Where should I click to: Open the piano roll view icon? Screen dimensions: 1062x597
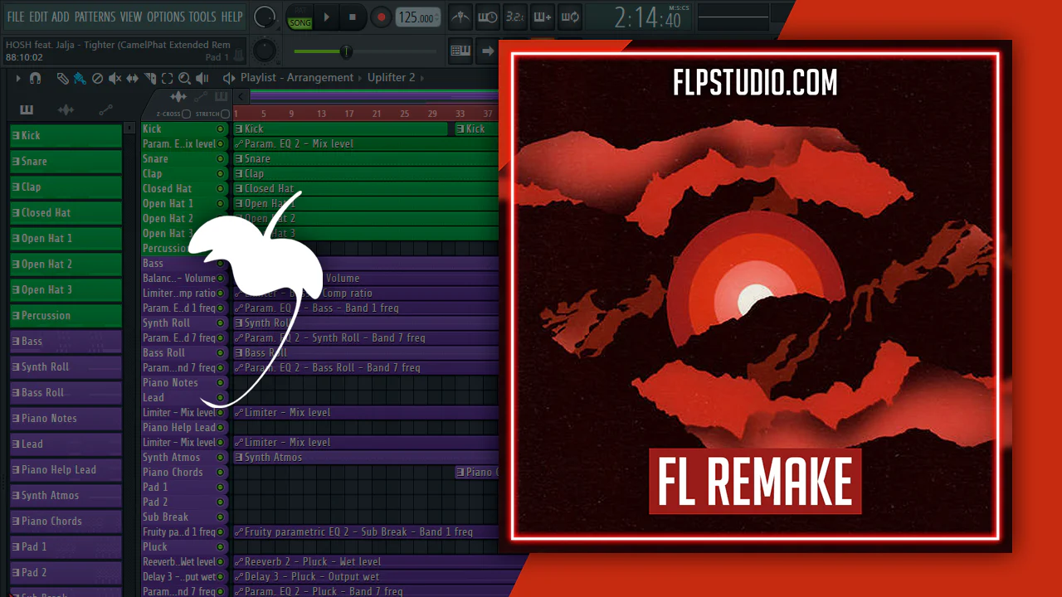[x=460, y=51]
